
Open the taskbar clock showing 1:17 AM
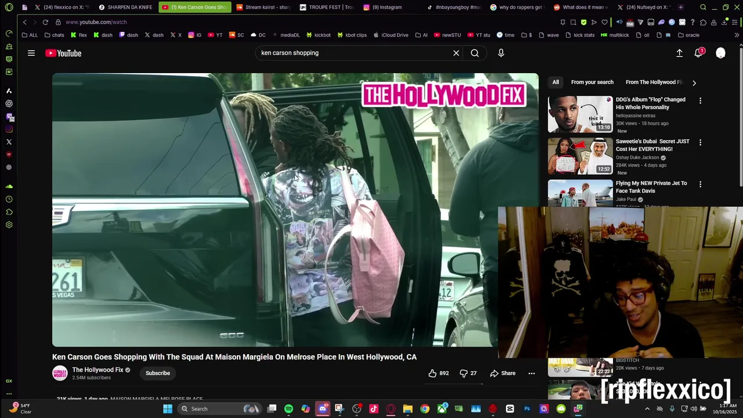click(x=725, y=409)
